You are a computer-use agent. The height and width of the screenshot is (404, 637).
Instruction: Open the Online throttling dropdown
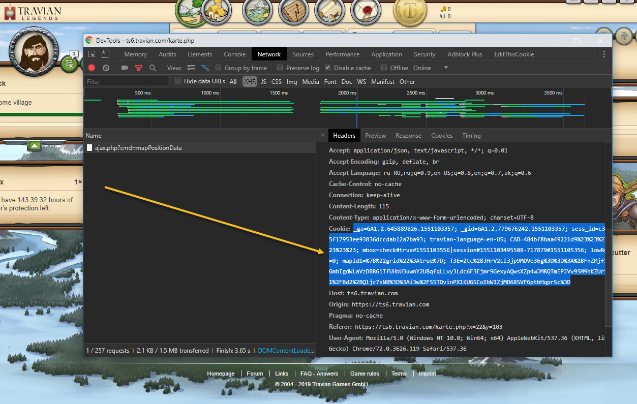click(x=431, y=68)
